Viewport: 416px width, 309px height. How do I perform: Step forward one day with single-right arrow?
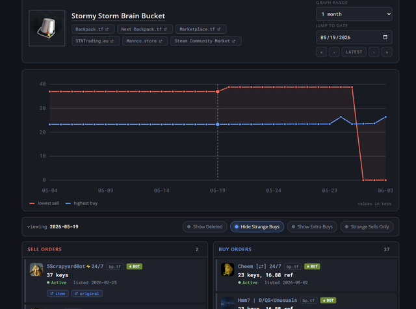click(374, 52)
